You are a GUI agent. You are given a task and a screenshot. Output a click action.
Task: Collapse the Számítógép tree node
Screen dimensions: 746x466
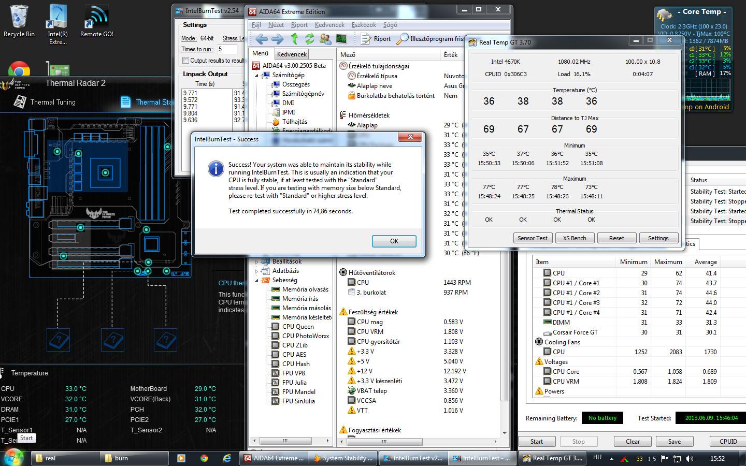[x=256, y=75]
